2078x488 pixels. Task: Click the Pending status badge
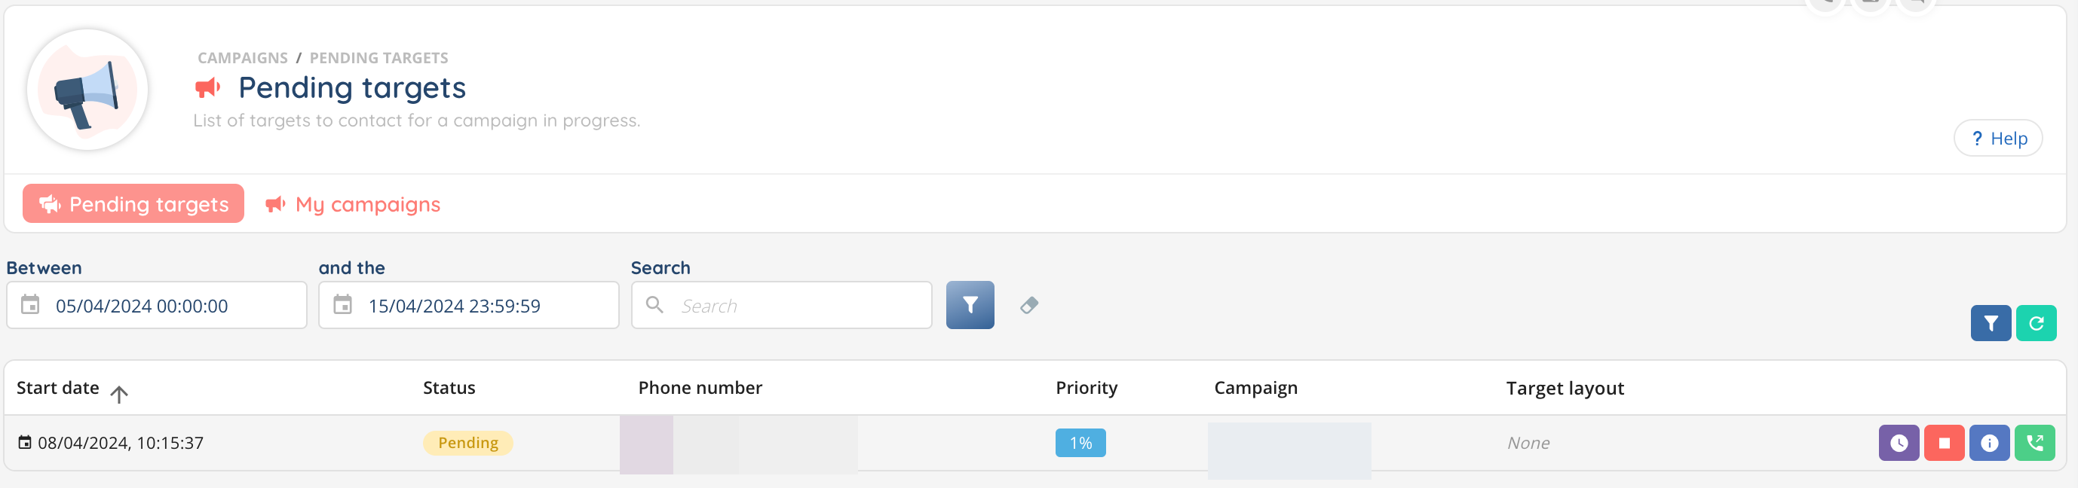(x=468, y=443)
